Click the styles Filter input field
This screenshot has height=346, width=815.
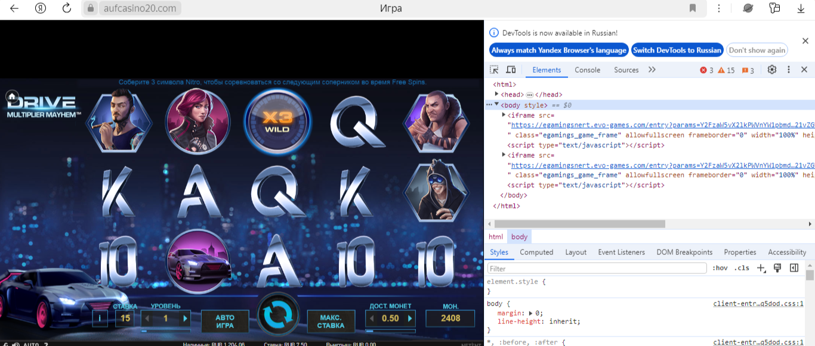tap(597, 269)
